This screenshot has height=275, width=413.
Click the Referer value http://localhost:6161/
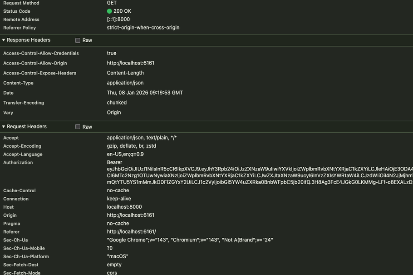point(131,232)
